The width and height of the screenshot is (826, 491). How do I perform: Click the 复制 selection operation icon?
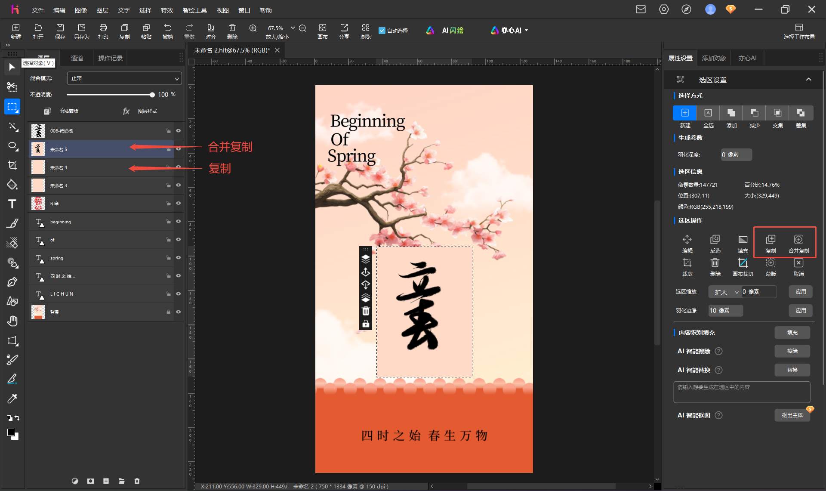click(x=771, y=240)
